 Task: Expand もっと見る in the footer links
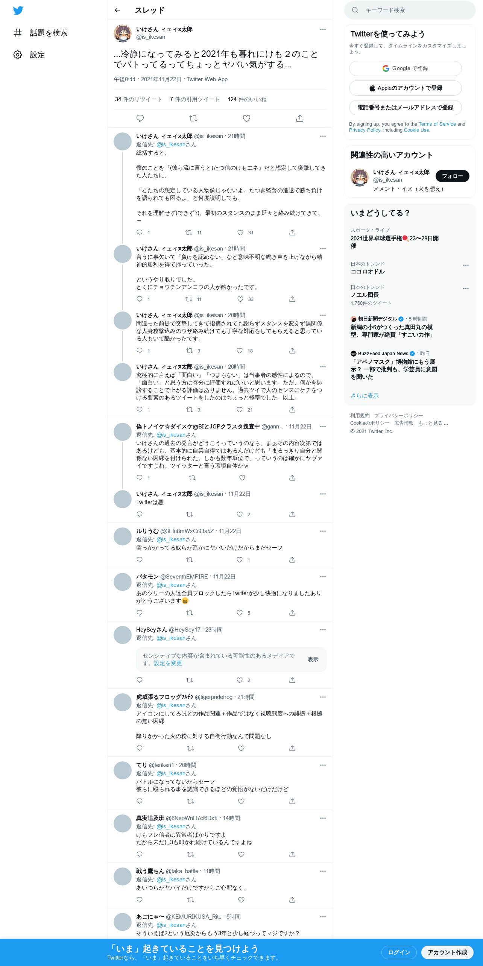click(433, 423)
